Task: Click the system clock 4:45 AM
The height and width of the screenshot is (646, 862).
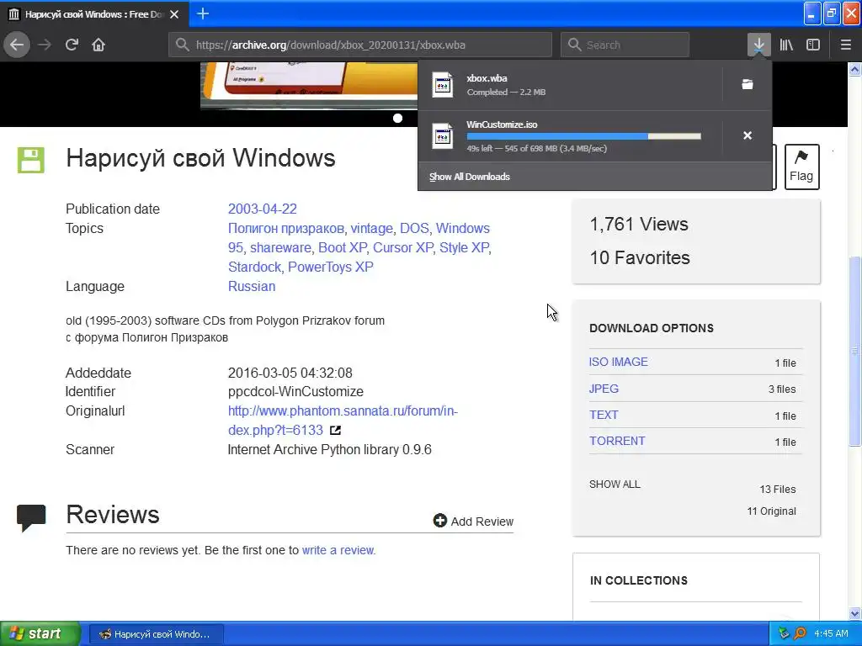Action: (831, 633)
